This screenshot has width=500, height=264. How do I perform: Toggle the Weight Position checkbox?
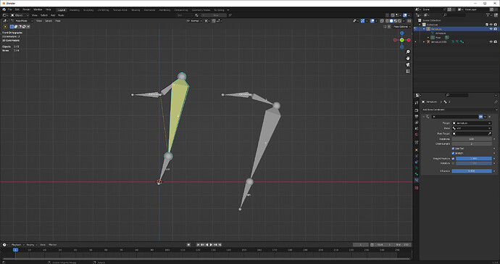(453, 159)
